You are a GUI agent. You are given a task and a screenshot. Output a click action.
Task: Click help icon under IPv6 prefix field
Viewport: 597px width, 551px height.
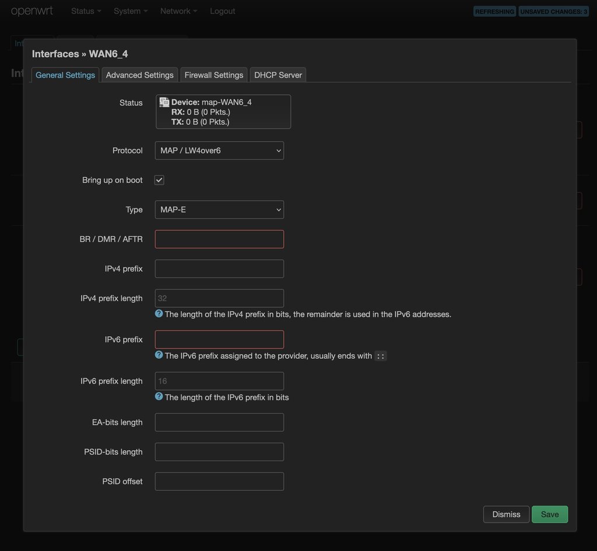tap(159, 355)
